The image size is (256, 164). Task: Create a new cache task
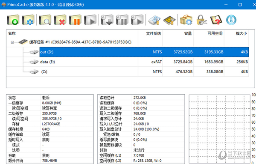13,20
